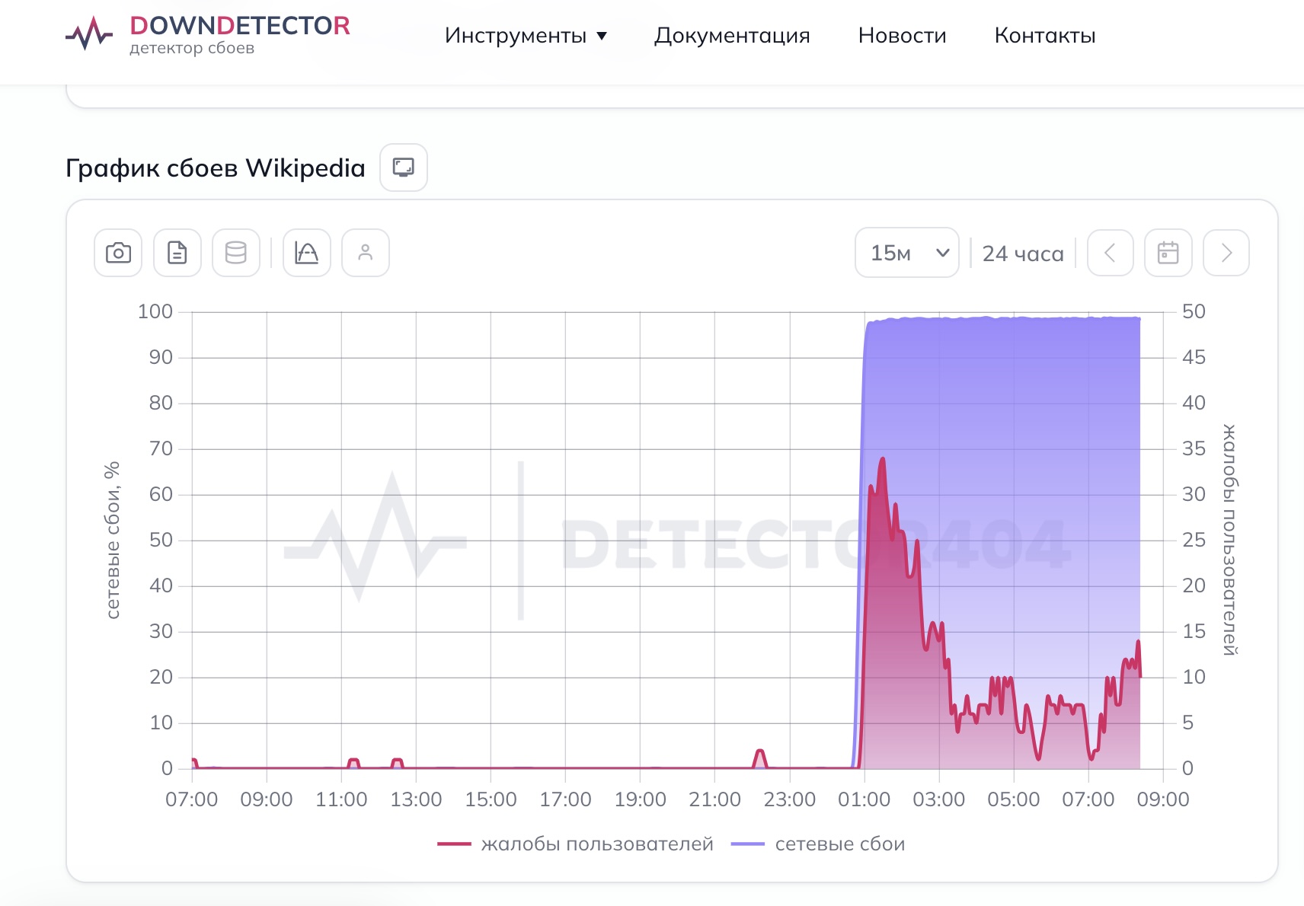Viewport: 1304px width, 906px height.
Task: Click the user person icon
Action: [366, 253]
